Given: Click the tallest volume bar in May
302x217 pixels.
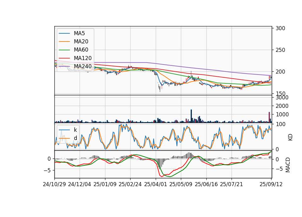Looking at the screenshot, I should 191,116.
